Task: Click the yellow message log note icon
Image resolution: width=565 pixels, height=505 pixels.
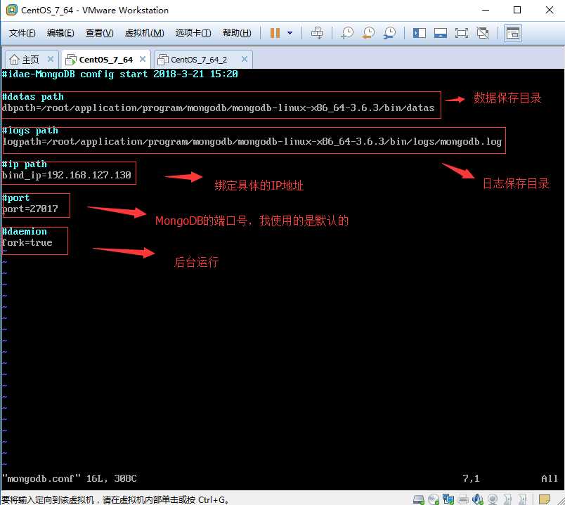Action: click(x=545, y=499)
